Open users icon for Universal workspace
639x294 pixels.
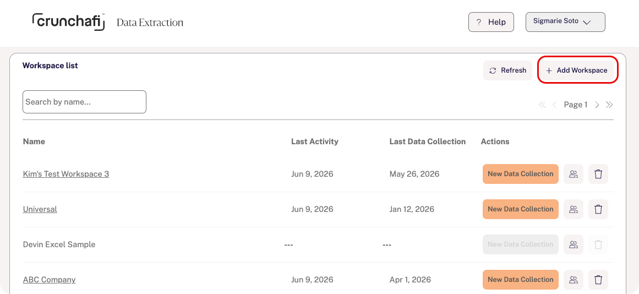coord(574,209)
